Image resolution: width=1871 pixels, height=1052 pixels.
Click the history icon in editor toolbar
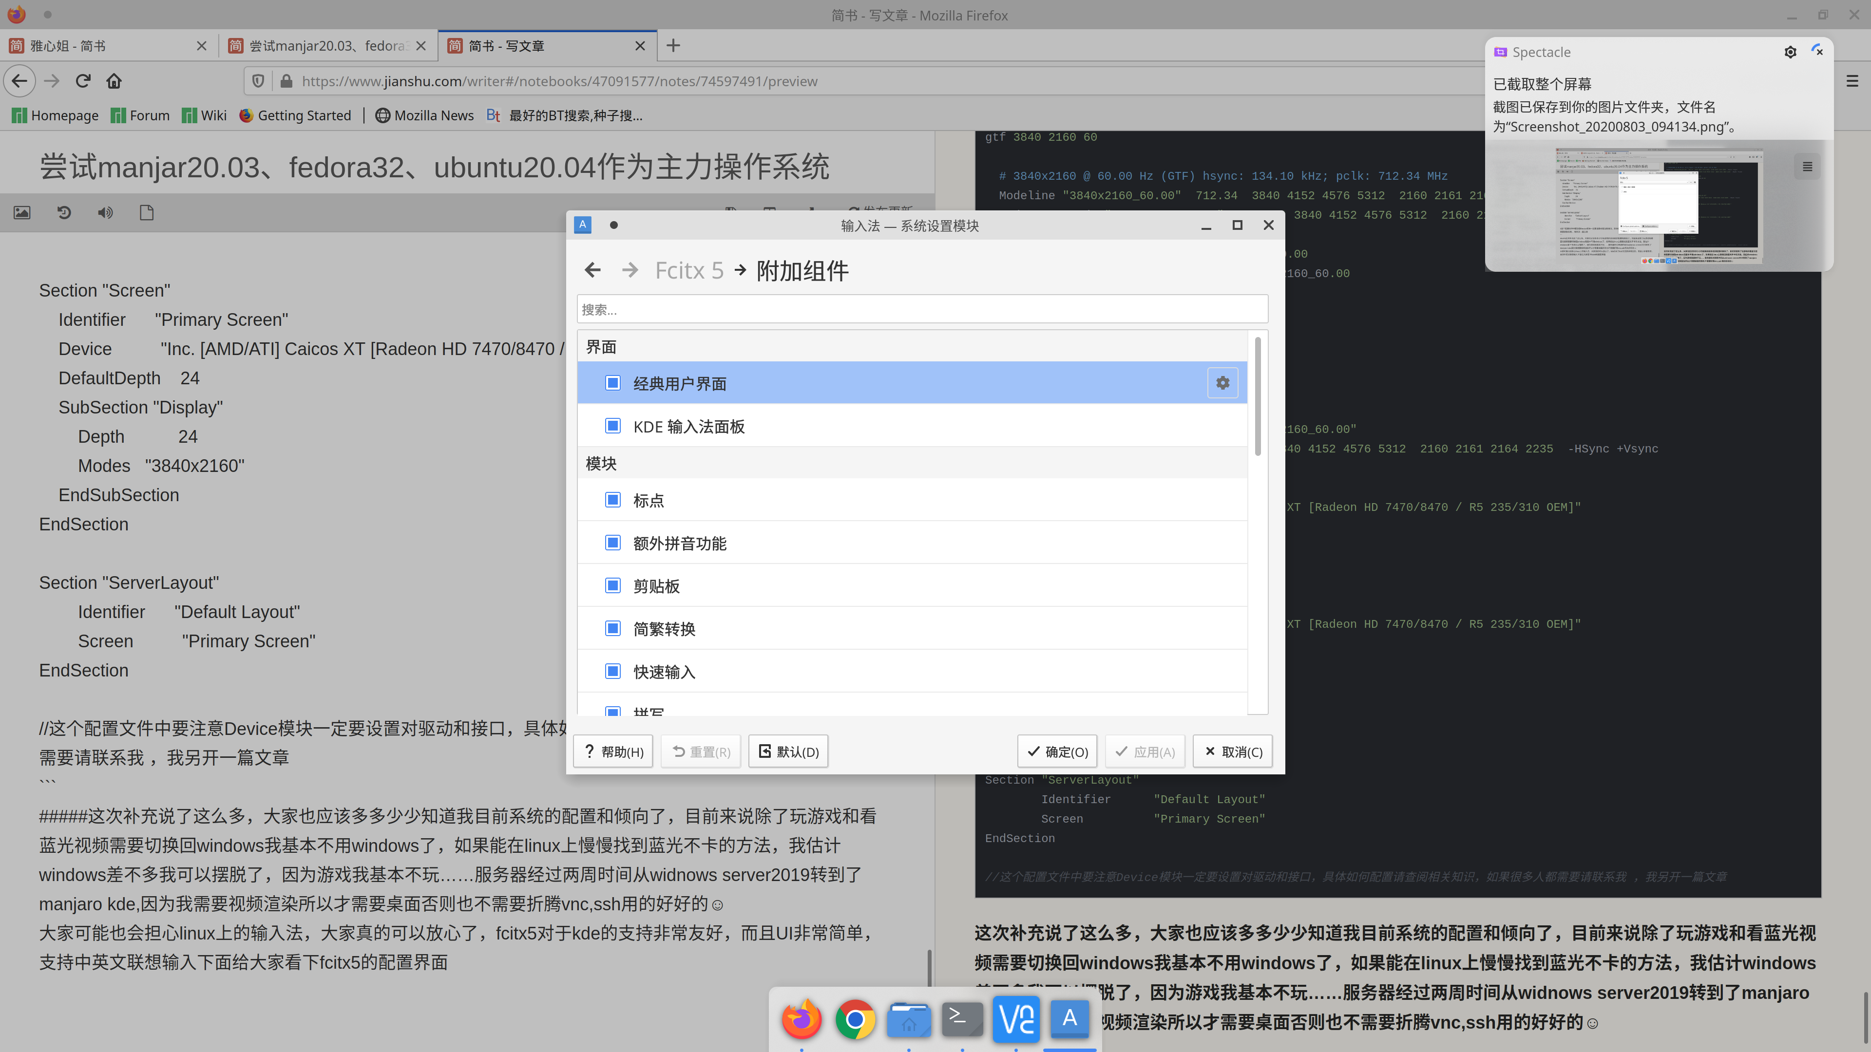coord(64,213)
